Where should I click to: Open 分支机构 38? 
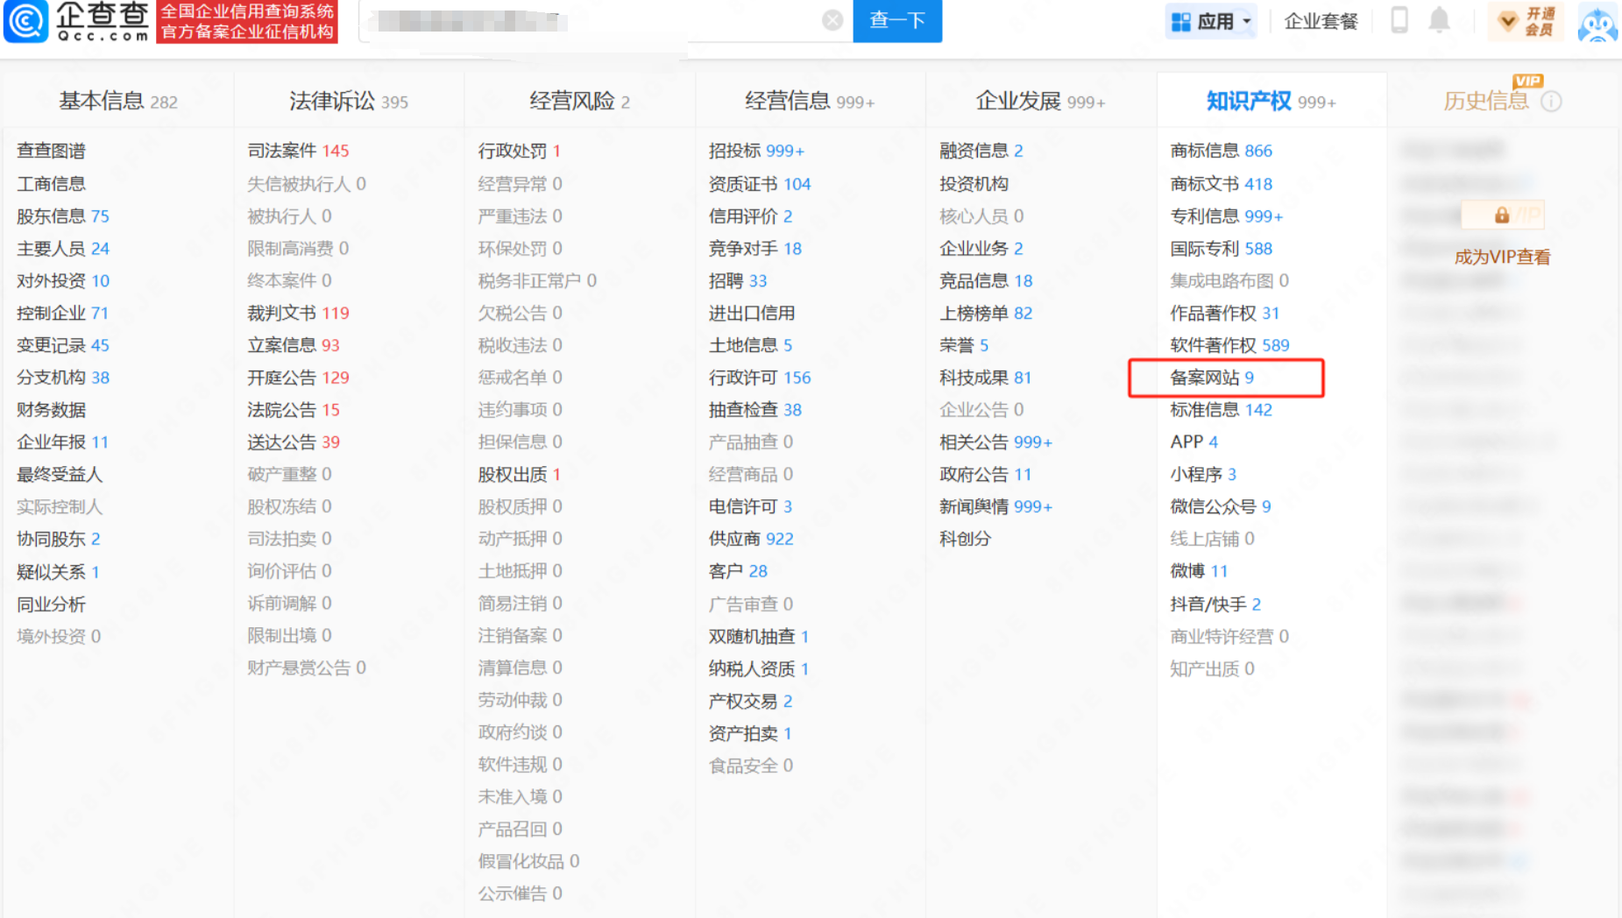click(x=63, y=378)
